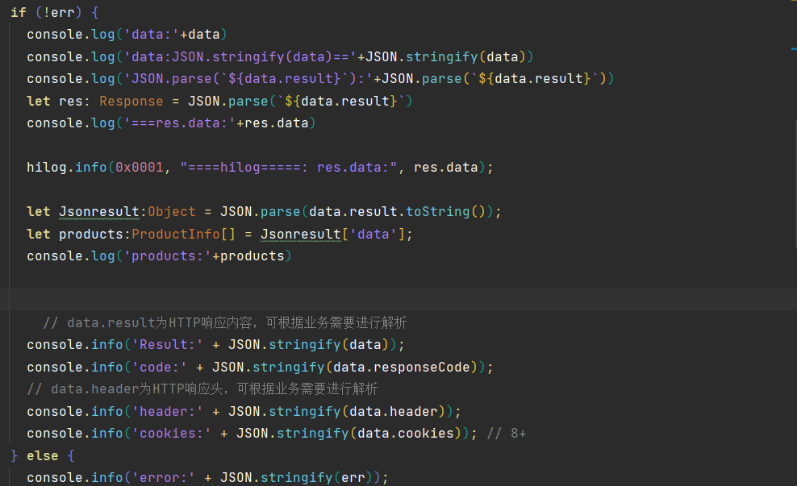Click 'toString' method call
The image size is (797, 486).
[436, 211]
